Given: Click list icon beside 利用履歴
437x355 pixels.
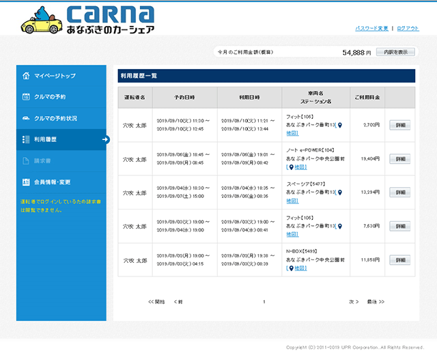Looking at the screenshot, I should [25, 139].
